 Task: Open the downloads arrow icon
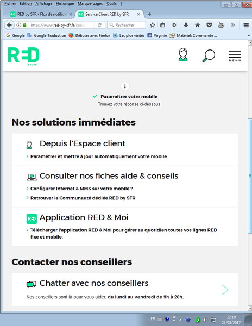(186, 25)
